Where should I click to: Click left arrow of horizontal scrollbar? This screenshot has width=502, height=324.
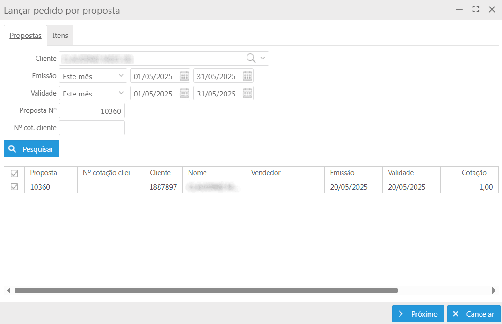[8, 290]
